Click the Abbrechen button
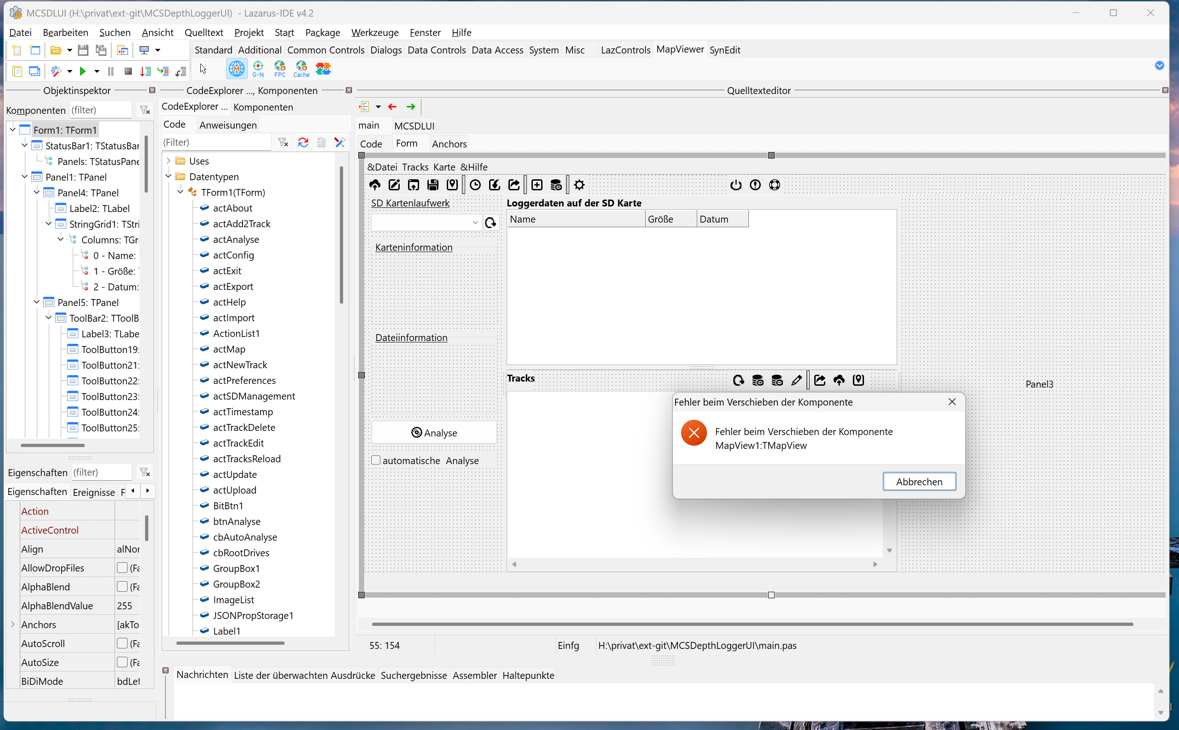The image size is (1179, 730). (918, 481)
